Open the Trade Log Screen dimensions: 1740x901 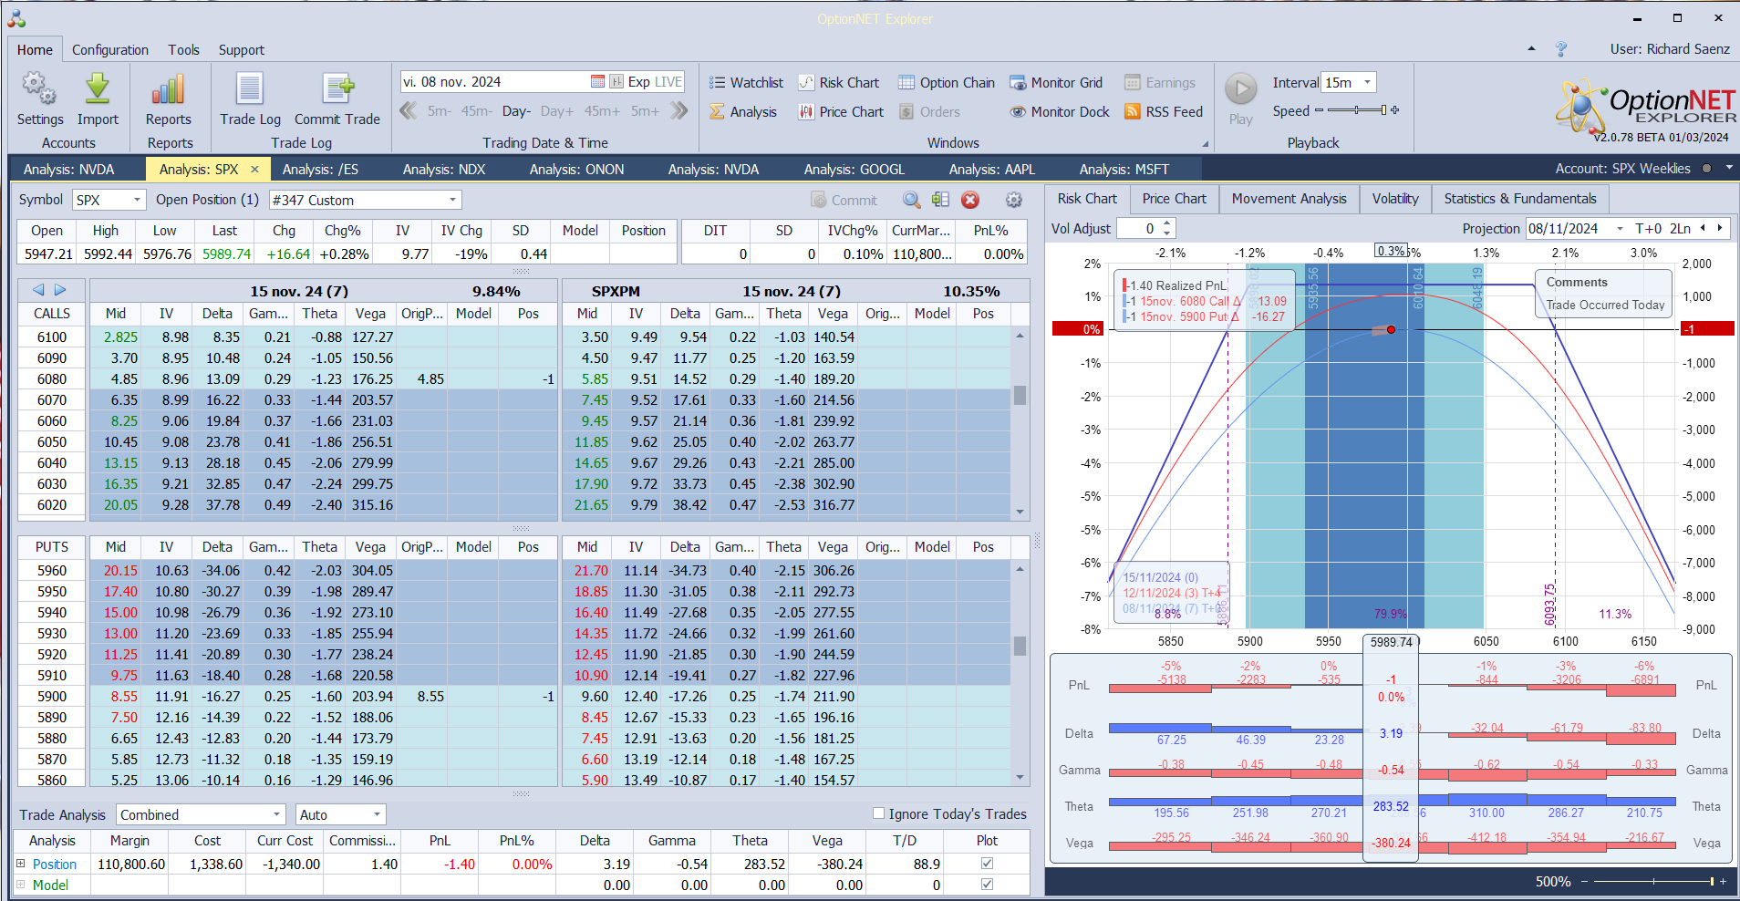250,99
